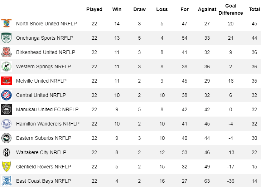
Task: Click the Played column header
Action: 94,9
